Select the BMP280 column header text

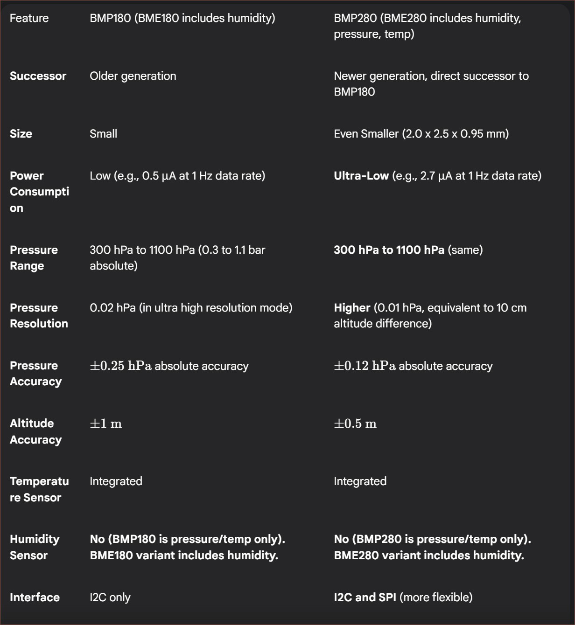(x=428, y=26)
